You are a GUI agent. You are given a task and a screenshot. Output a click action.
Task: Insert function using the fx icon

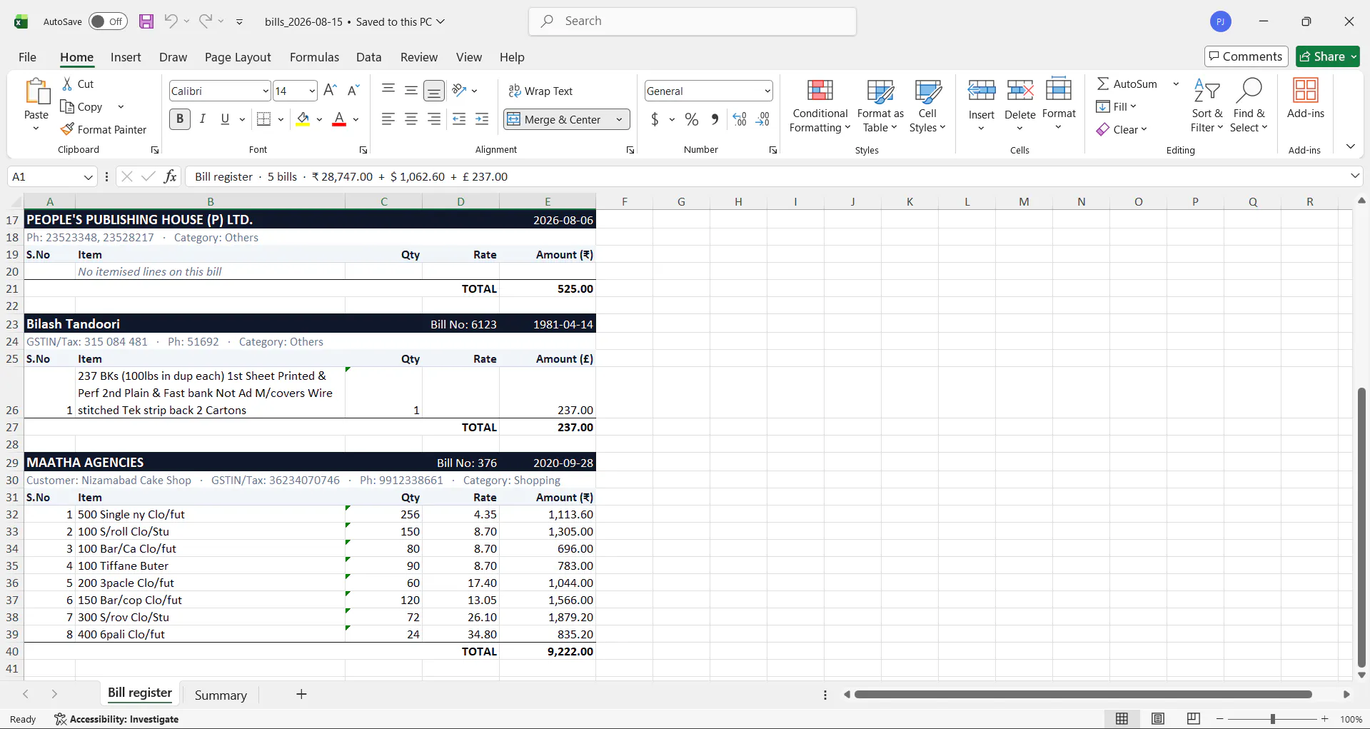170,176
